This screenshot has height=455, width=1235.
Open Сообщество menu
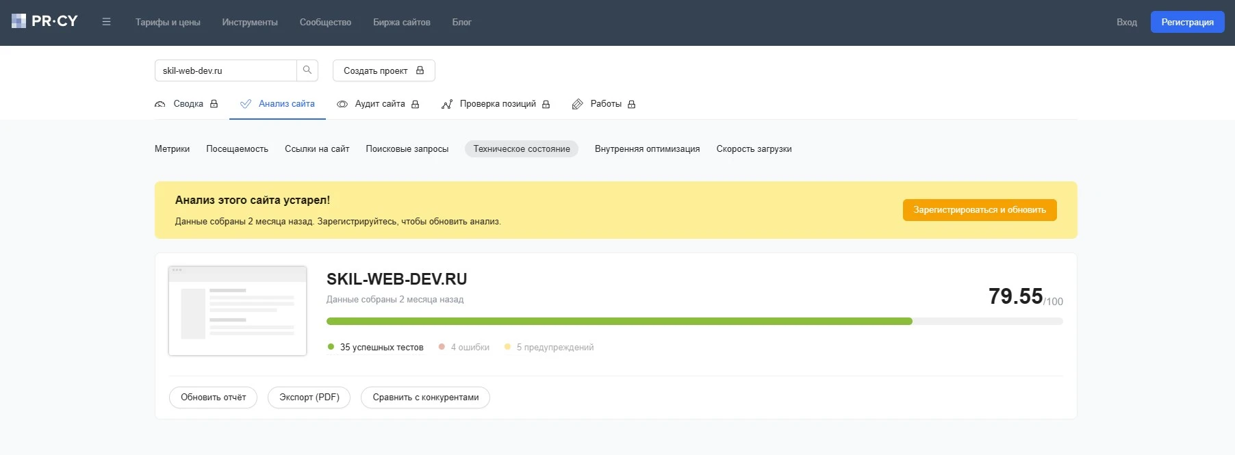click(x=325, y=22)
